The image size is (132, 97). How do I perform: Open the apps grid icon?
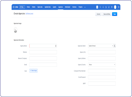click(119, 7)
